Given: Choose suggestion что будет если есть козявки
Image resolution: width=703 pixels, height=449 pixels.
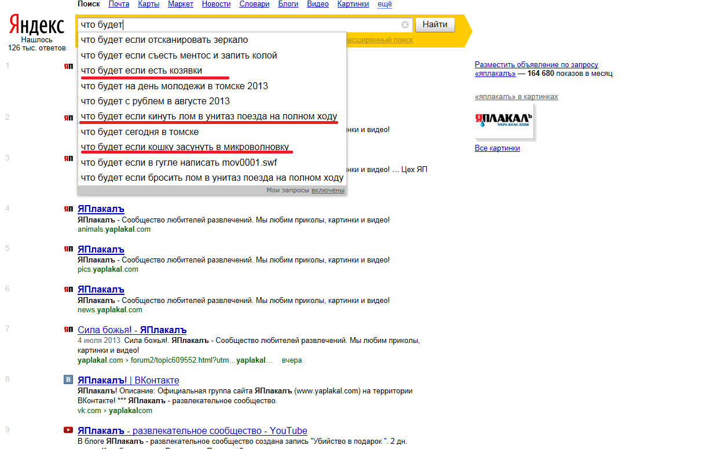Looking at the screenshot, I should [x=212, y=71].
